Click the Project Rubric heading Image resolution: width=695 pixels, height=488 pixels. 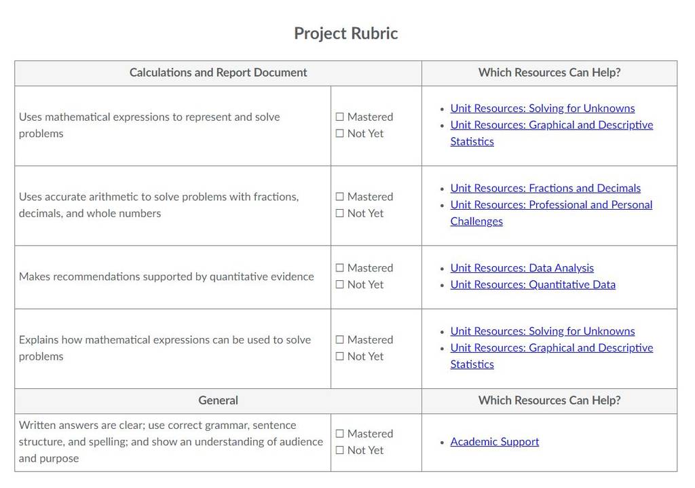346,34
